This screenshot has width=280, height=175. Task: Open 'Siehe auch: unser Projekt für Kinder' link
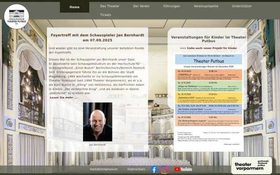tap(209, 48)
